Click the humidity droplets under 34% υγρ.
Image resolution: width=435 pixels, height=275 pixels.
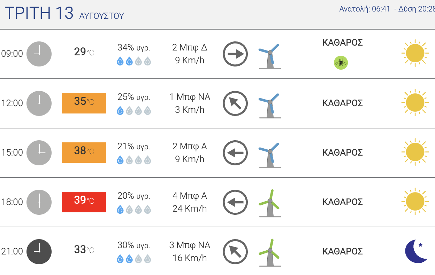[x=134, y=62]
